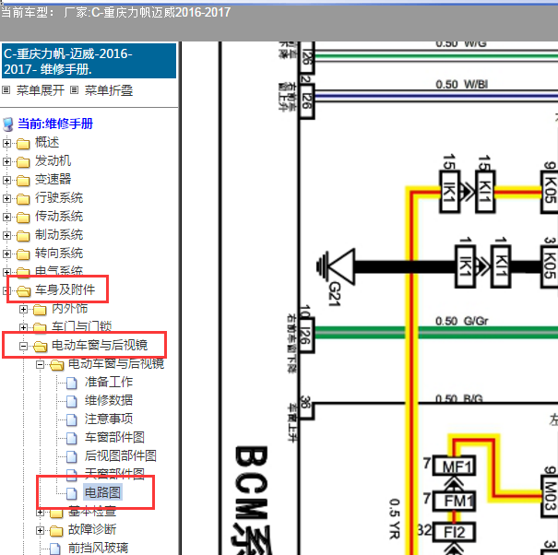Click the document icon beside 后视图部件图

[72, 456]
